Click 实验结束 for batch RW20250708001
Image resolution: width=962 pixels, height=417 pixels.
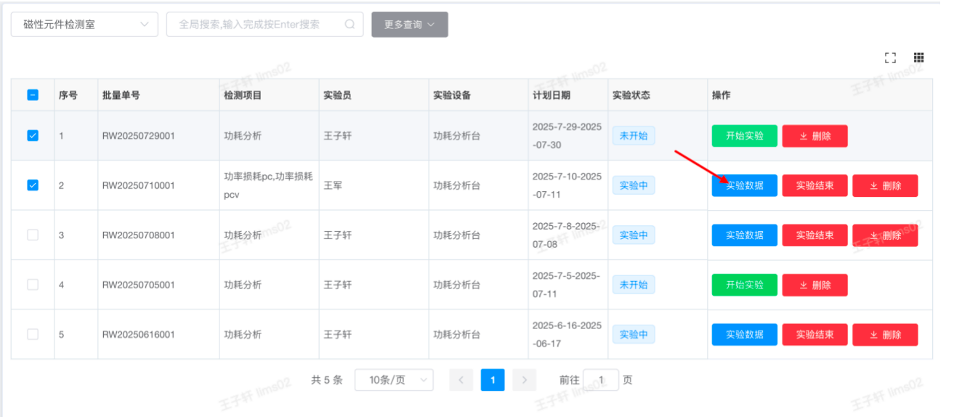tap(815, 235)
